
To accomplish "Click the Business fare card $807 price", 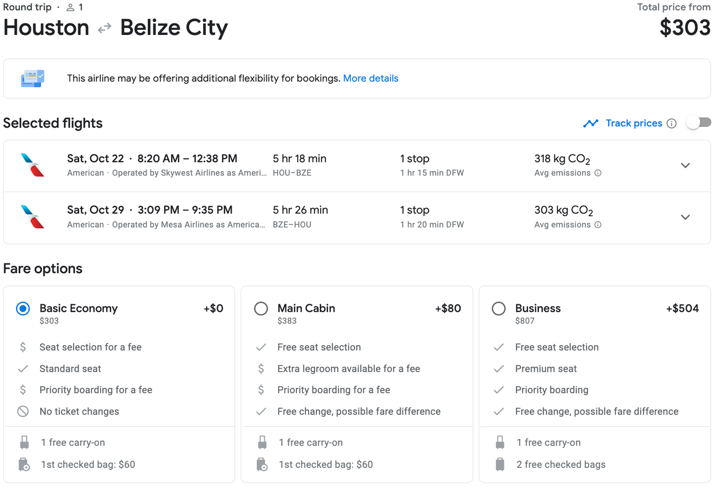I will pos(525,321).
